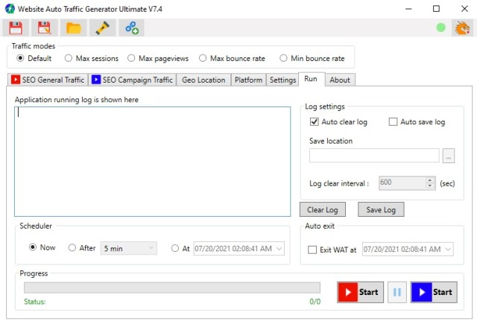Uncheck Auto clear log checkbox
Image resolution: width=477 pixels, height=327 pixels.
tap(314, 122)
